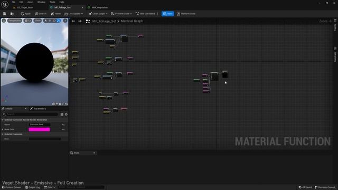Focus the Details search field

(x=31, y=114)
